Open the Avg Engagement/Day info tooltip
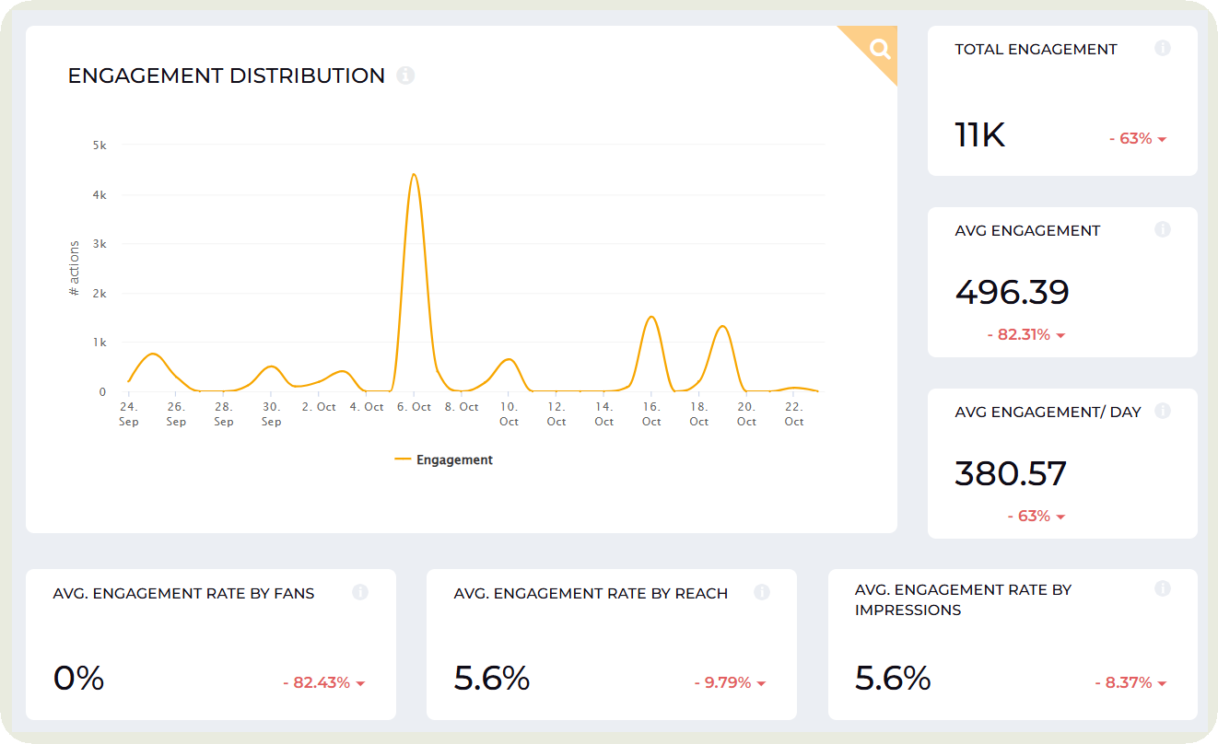 (x=1163, y=412)
